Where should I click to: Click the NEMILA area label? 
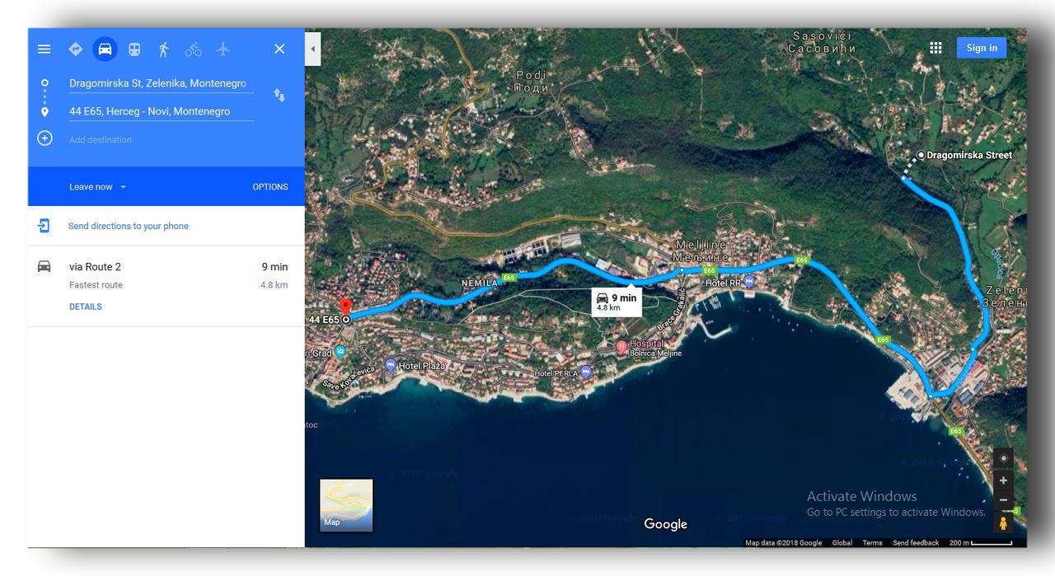tap(480, 283)
